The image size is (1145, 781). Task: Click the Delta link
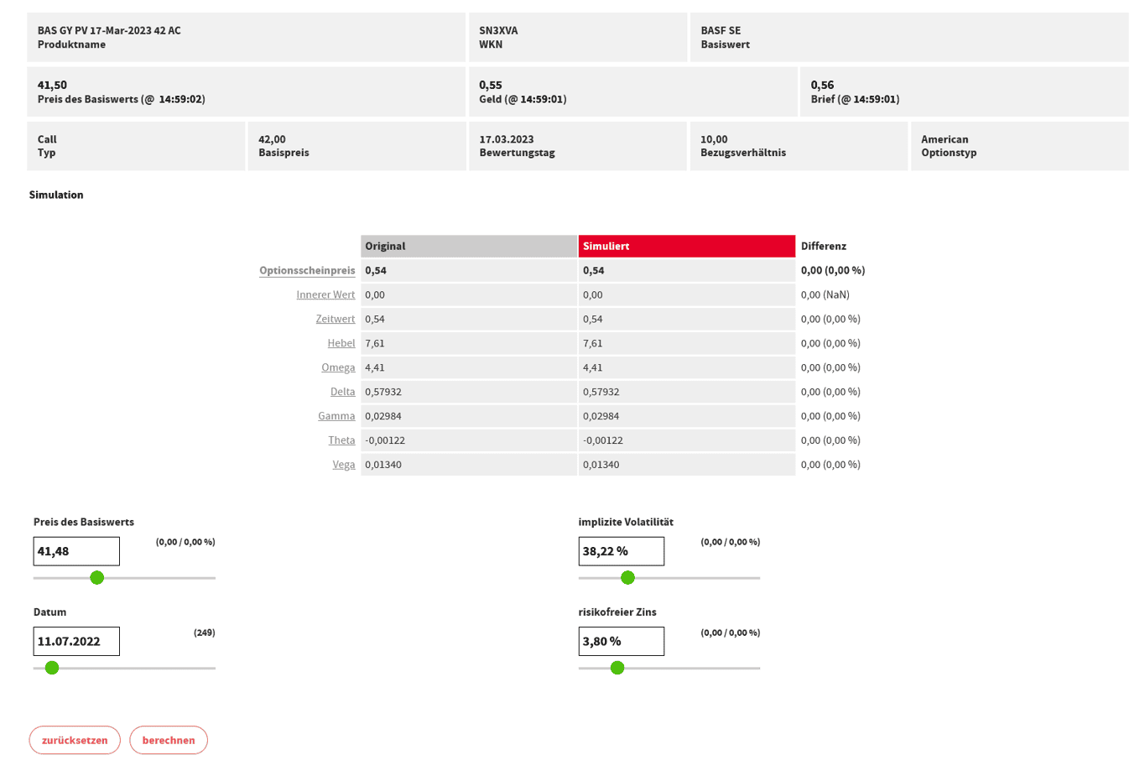[x=342, y=392]
